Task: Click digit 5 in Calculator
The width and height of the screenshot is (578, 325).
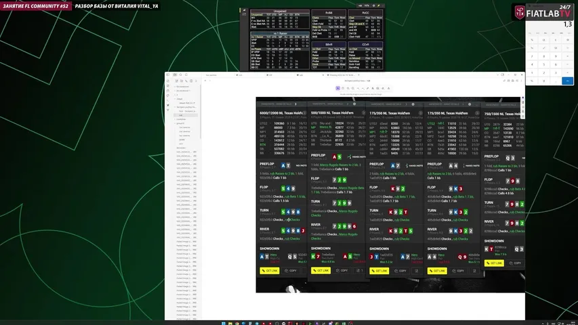Action: coord(543,64)
